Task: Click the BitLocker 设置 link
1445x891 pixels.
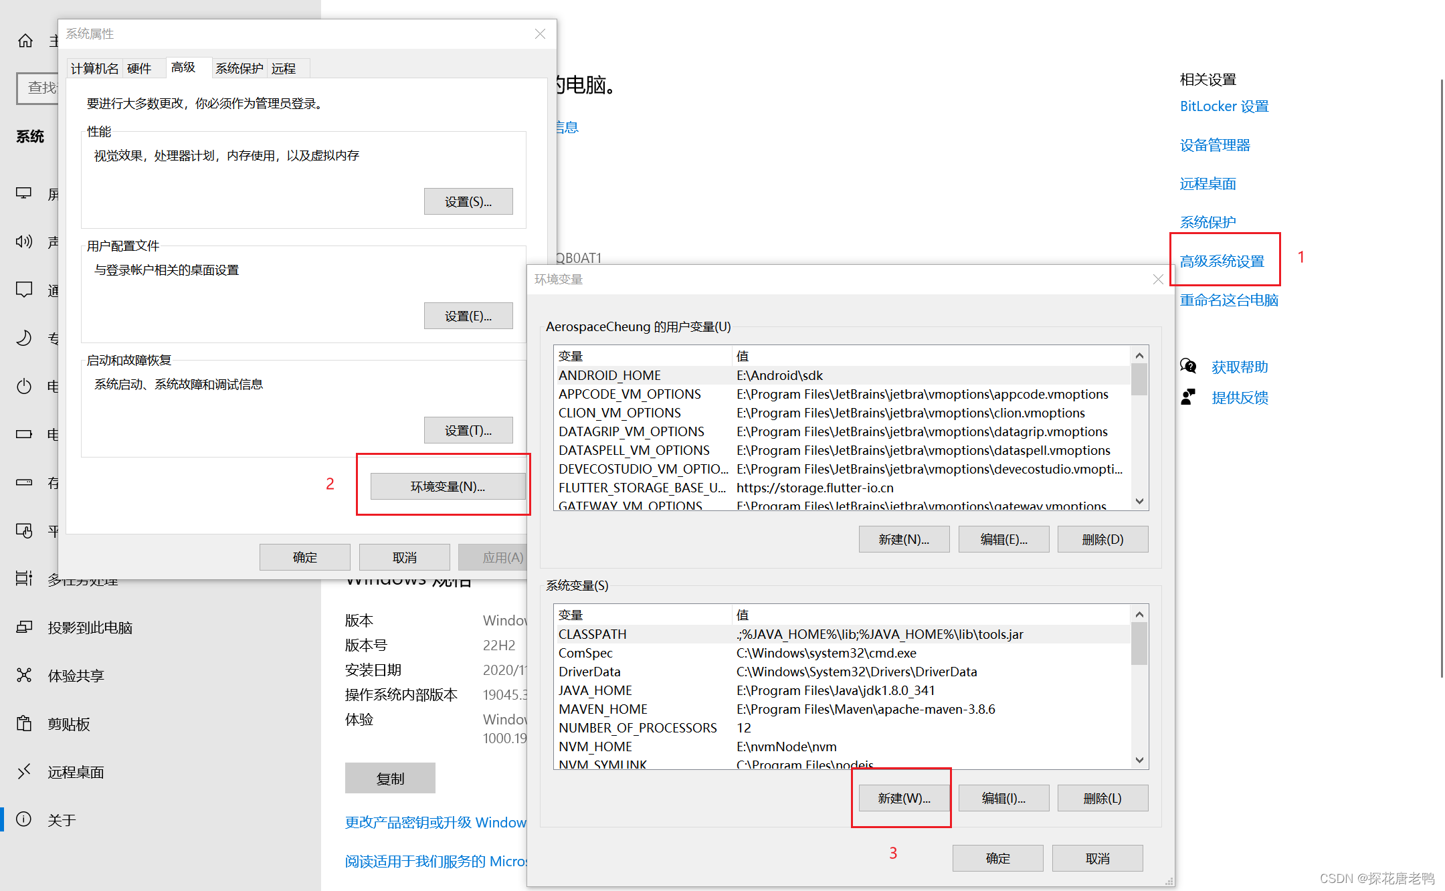Action: (1224, 106)
